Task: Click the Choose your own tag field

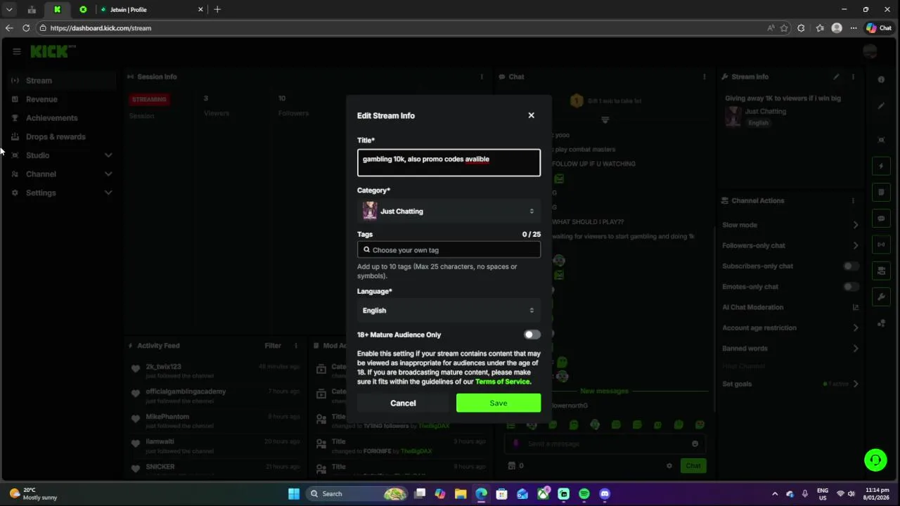Action: [449, 249]
